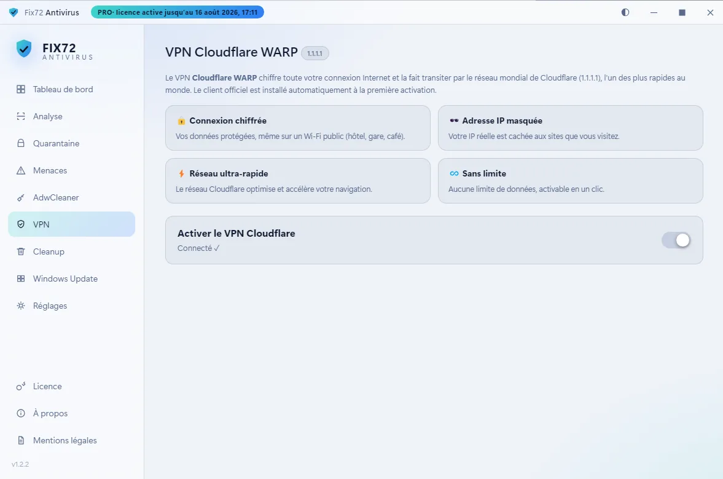
Task: Toggle the dark/light theme icon
Action: click(625, 12)
